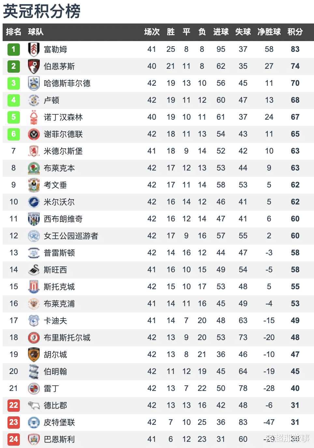The image size is (314, 448).
Task: Click the green rank 1 badge
Action: (x=14, y=49)
